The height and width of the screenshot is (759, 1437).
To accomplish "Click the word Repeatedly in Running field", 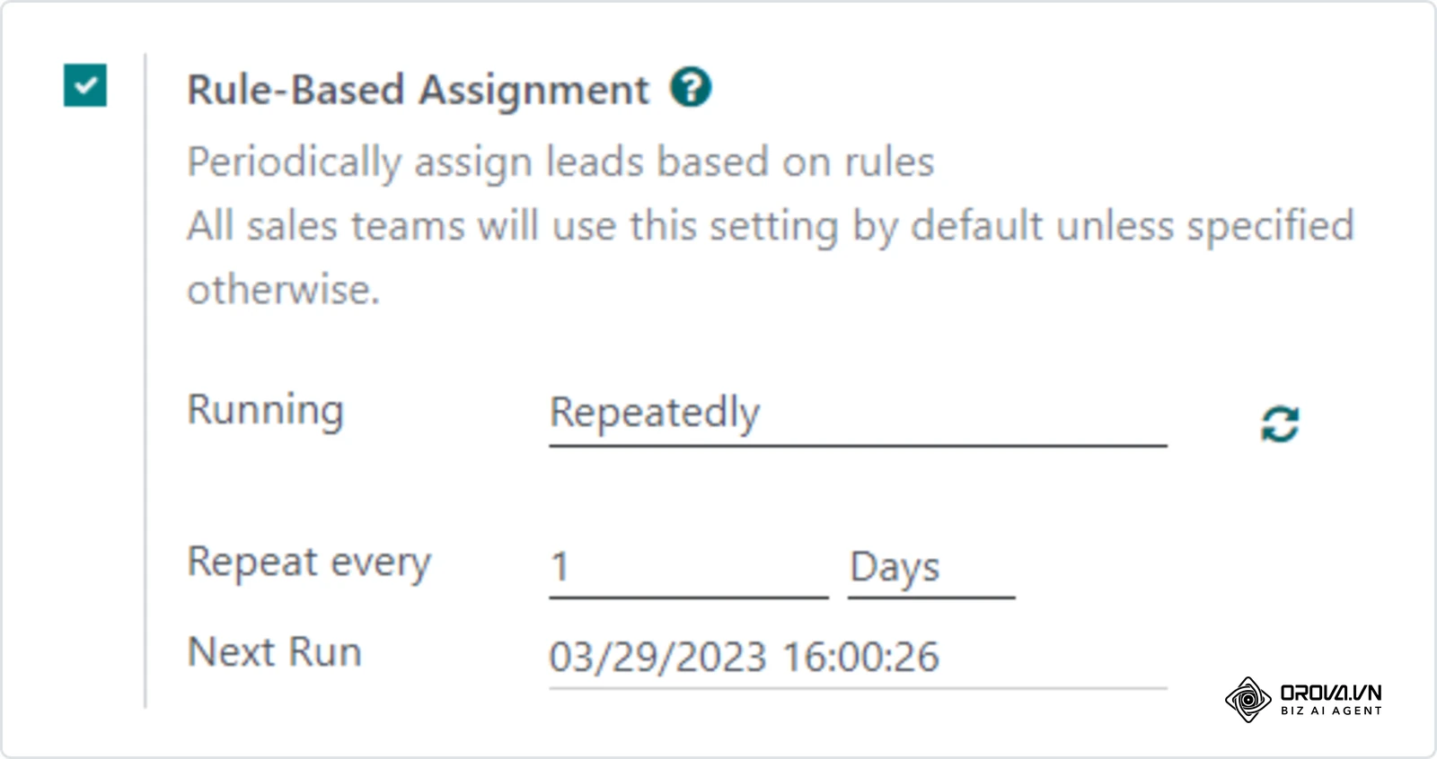I will pos(655,414).
